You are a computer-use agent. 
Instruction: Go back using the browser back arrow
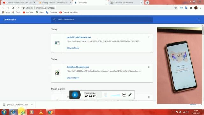[x=4, y=8]
